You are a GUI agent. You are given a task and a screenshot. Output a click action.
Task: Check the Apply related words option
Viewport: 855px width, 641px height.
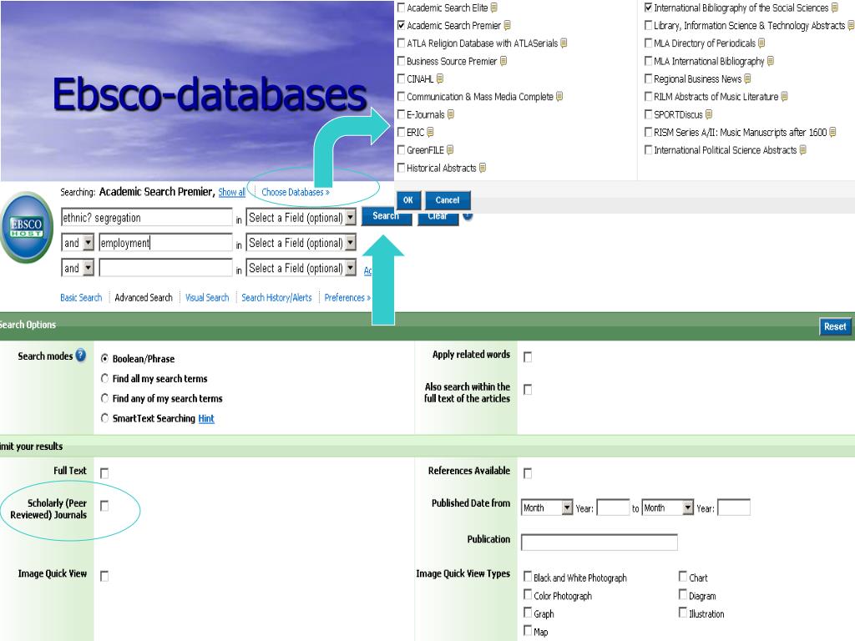tap(528, 357)
